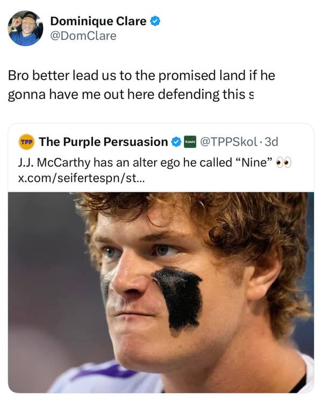Image resolution: width=322 pixels, height=408 pixels.
Task: Click The Purple Persuasion account name
Action: [103, 142]
